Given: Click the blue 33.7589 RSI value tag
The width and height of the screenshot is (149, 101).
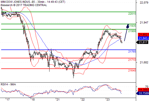Looking at the screenshot, I should pyautogui.click(x=143, y=93).
